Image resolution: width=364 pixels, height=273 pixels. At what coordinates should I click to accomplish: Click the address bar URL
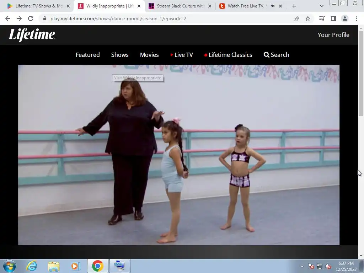pyautogui.click(x=118, y=18)
